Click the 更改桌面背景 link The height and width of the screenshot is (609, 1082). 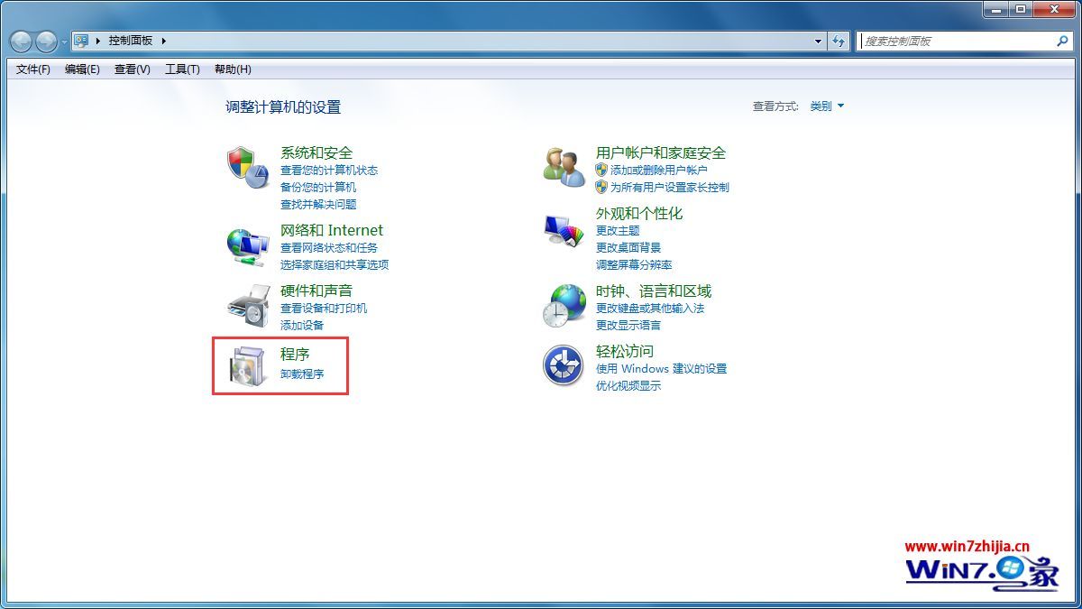(628, 247)
